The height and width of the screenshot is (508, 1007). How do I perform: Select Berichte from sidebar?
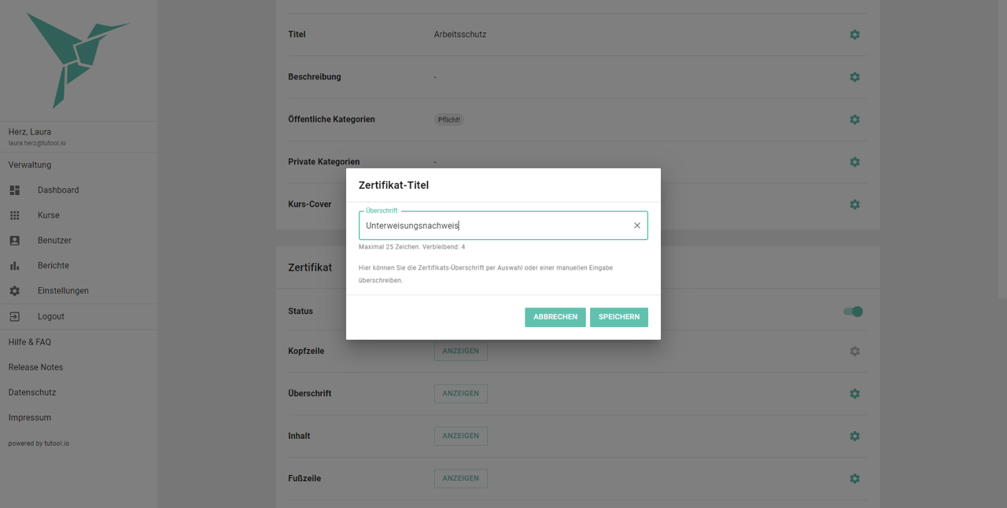pyautogui.click(x=53, y=266)
